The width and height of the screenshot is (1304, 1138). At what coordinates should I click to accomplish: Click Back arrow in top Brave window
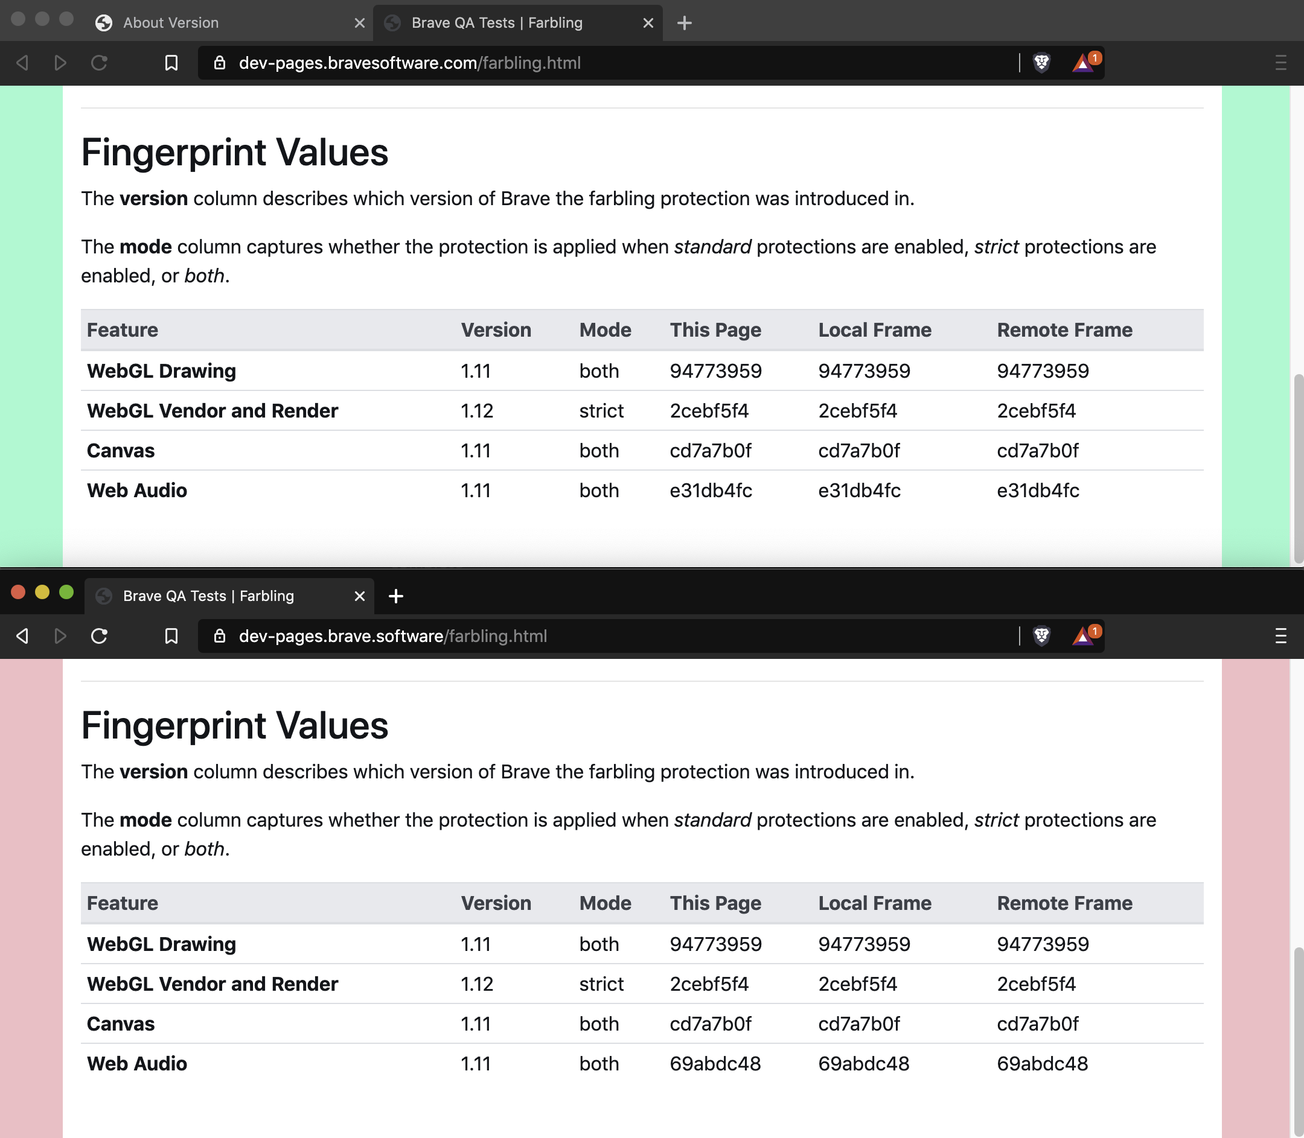(x=22, y=63)
